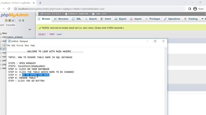Click the address bar URL
This screenshot has width=206, height=115.
pyautogui.click(x=61, y=9)
